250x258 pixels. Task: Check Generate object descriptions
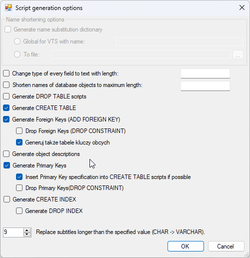[x=6, y=154]
